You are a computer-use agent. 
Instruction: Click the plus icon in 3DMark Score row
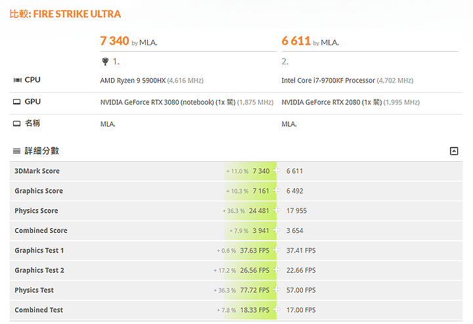(276, 171)
